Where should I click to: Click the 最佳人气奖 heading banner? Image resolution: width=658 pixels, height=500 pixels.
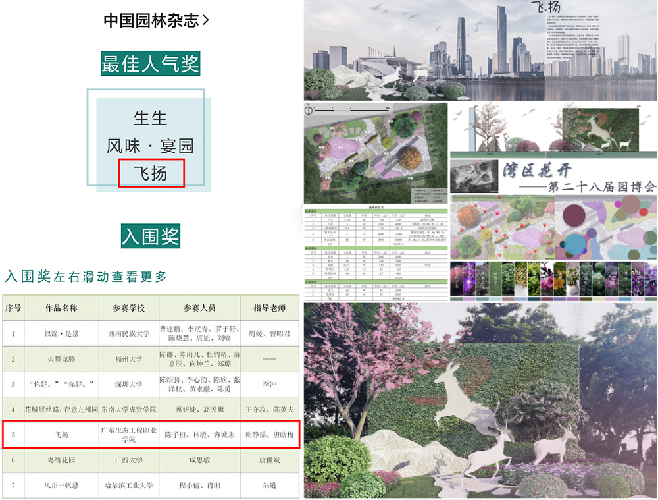pyautogui.click(x=150, y=63)
